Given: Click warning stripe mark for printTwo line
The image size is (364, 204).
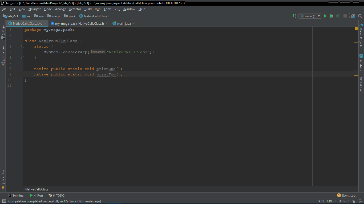Looking at the screenshot, I should pos(356,76).
